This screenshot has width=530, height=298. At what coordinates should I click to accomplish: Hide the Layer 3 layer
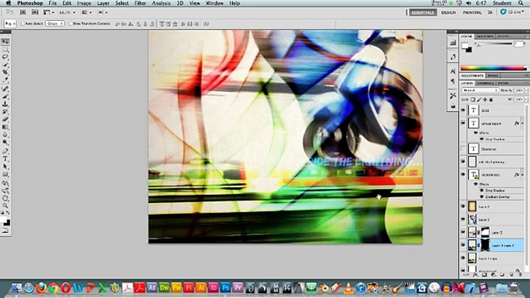463,219
